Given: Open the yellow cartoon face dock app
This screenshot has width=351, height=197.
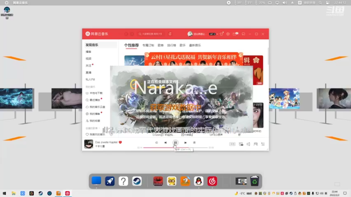Looking at the screenshot, I should pyautogui.click(x=172, y=181).
